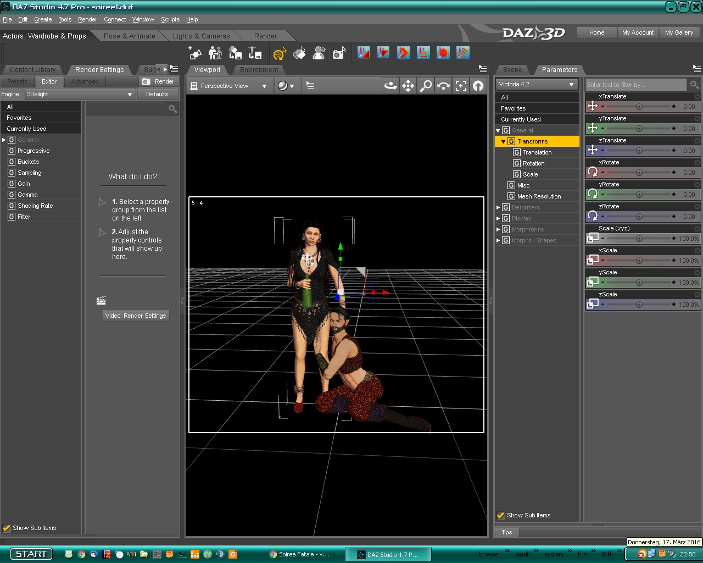Click the Scale (xyz) slider track
703x563 pixels.
pyautogui.click(x=638, y=239)
